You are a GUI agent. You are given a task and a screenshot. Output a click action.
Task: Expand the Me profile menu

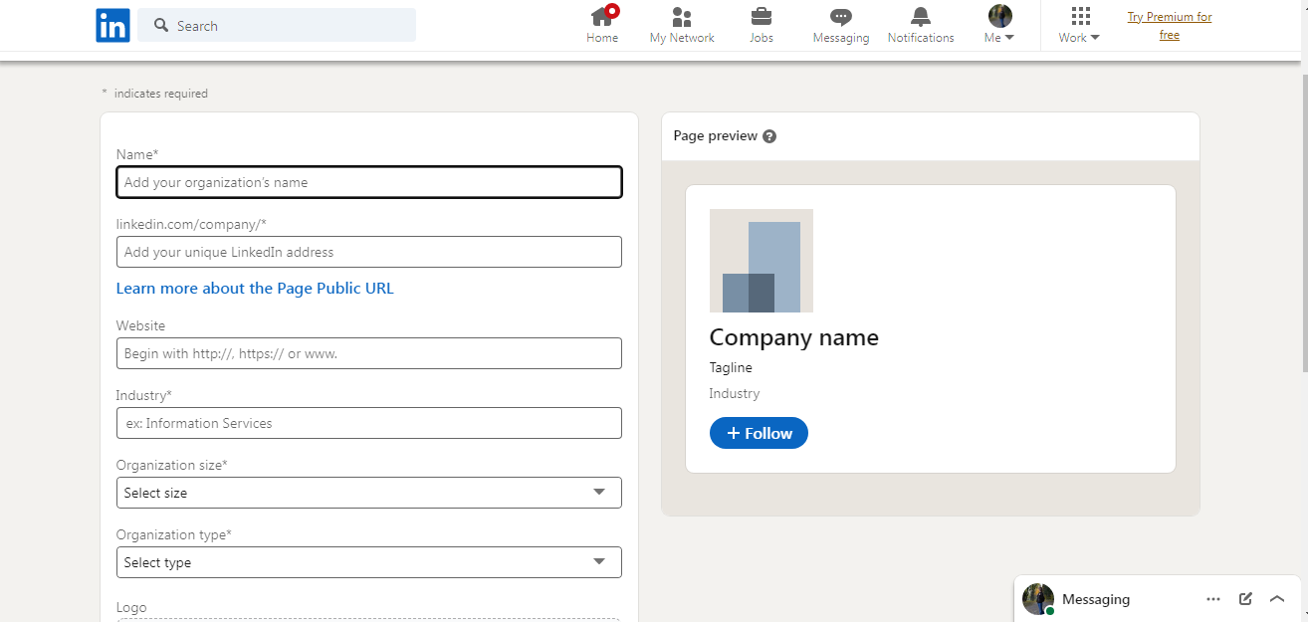coord(999,25)
